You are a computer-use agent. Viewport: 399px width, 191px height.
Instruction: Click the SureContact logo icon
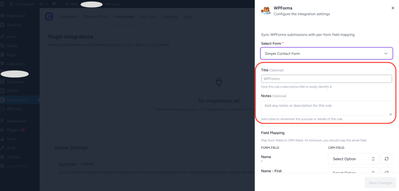(49, 17)
